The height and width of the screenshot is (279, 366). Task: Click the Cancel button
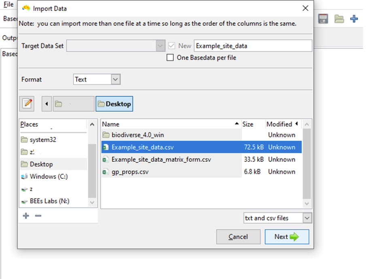[x=238, y=237]
